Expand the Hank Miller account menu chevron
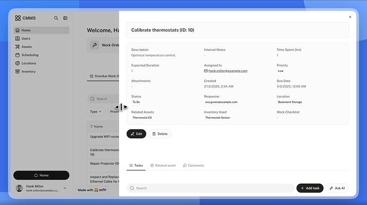Viewport: 367px width, 205px height. 65,188
